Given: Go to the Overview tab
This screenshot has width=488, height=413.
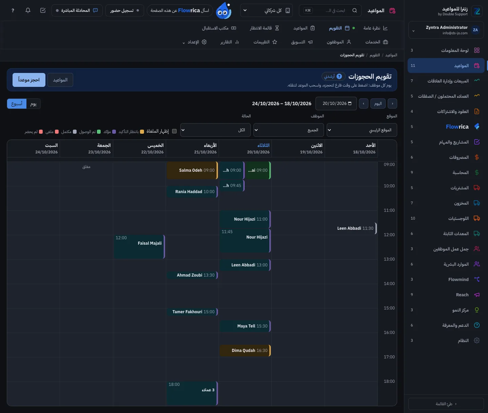Looking at the screenshot, I should (x=375, y=28).
